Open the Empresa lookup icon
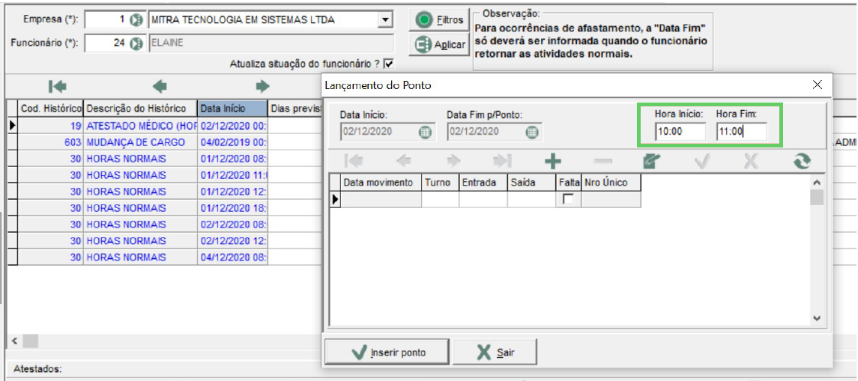The height and width of the screenshot is (381, 858). (x=136, y=20)
